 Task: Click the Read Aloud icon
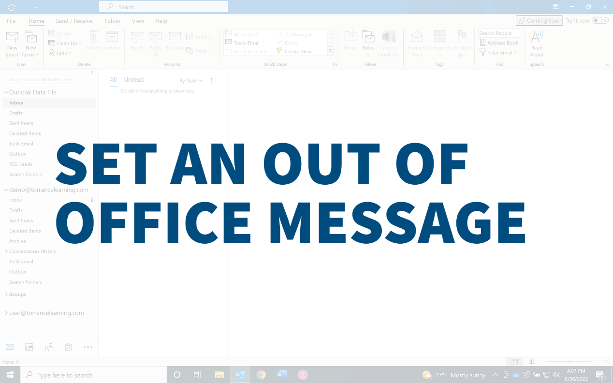click(x=537, y=37)
